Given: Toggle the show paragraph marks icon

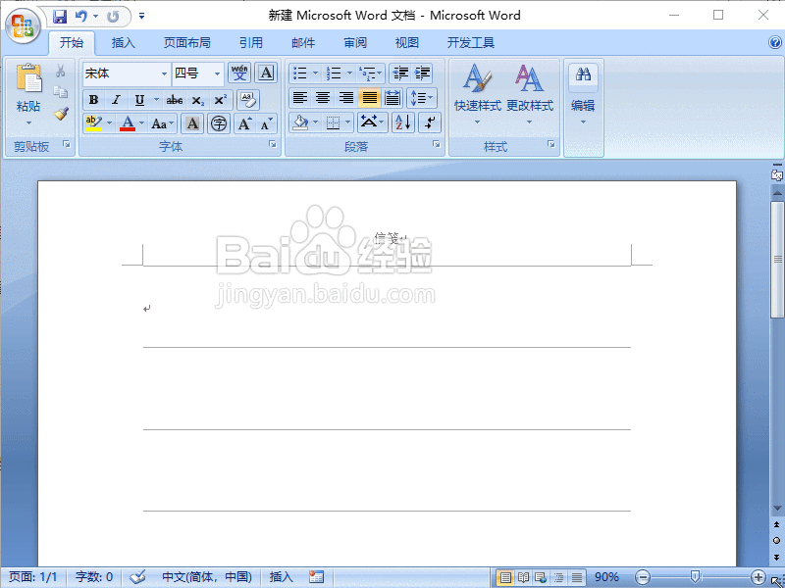Looking at the screenshot, I should (x=430, y=122).
